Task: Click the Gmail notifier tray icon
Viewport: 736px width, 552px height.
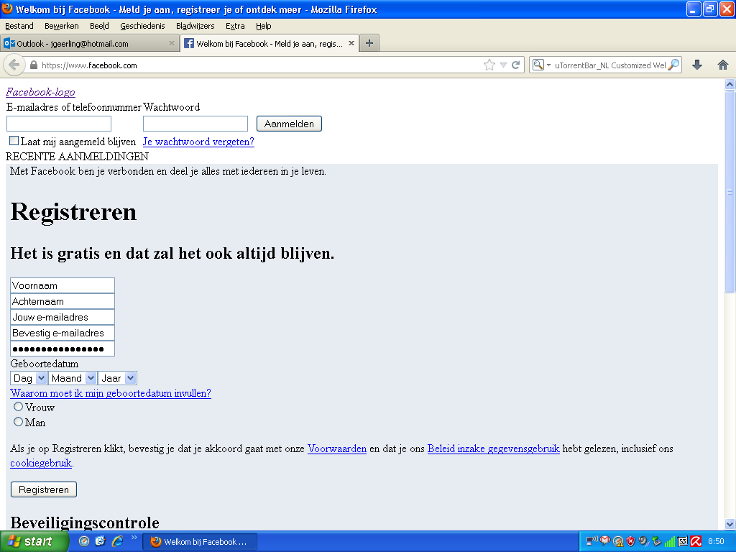Action: pyautogui.click(x=605, y=540)
